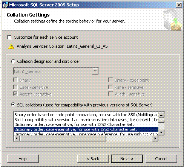184x167 pixels.
Task: Click the Collation Settings heading
Action: point(28,15)
